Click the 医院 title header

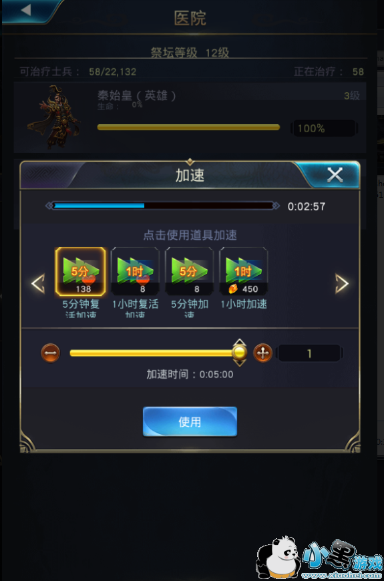tap(190, 18)
